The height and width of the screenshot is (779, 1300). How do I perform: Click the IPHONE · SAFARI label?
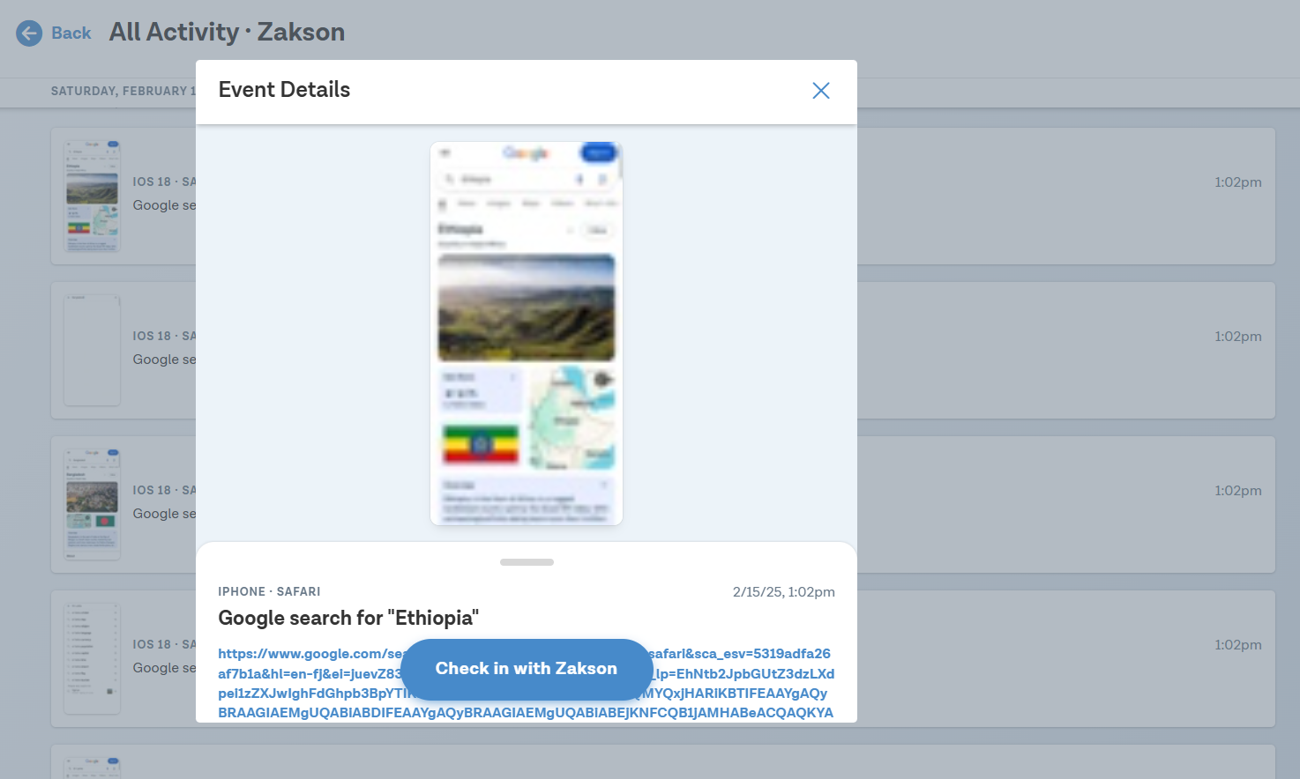pyautogui.click(x=269, y=592)
